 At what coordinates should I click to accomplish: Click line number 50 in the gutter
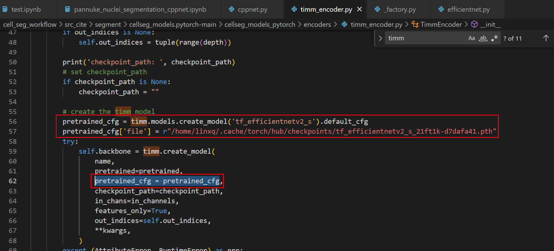pos(13,62)
